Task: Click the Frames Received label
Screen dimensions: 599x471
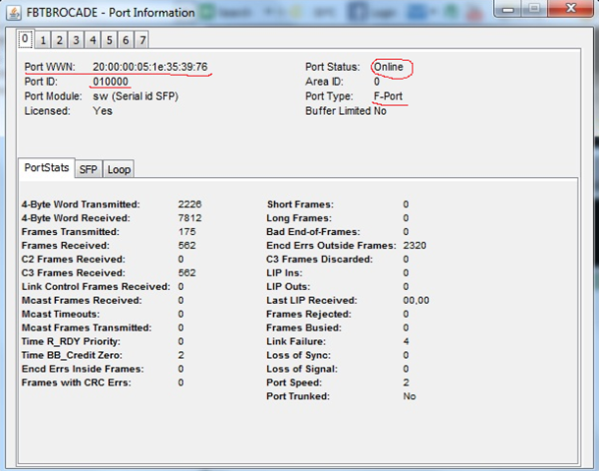Action: (x=66, y=246)
